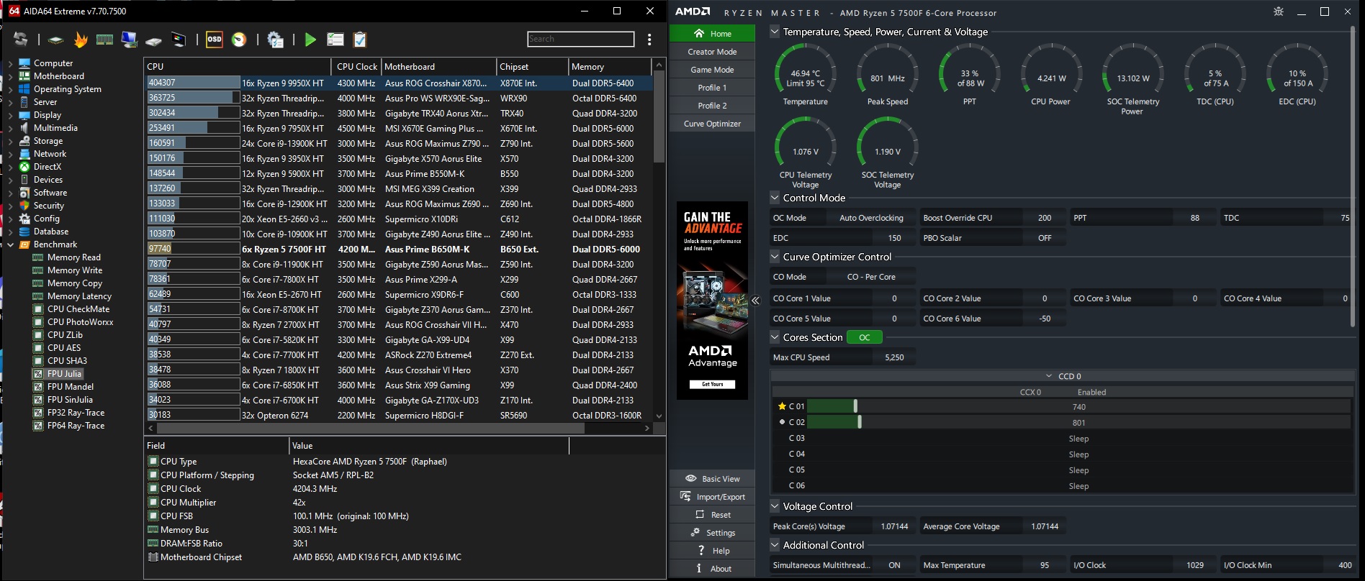Select the 6x Ryzen 5 7500F HT row
The height and width of the screenshot is (581, 1365).
400,250
